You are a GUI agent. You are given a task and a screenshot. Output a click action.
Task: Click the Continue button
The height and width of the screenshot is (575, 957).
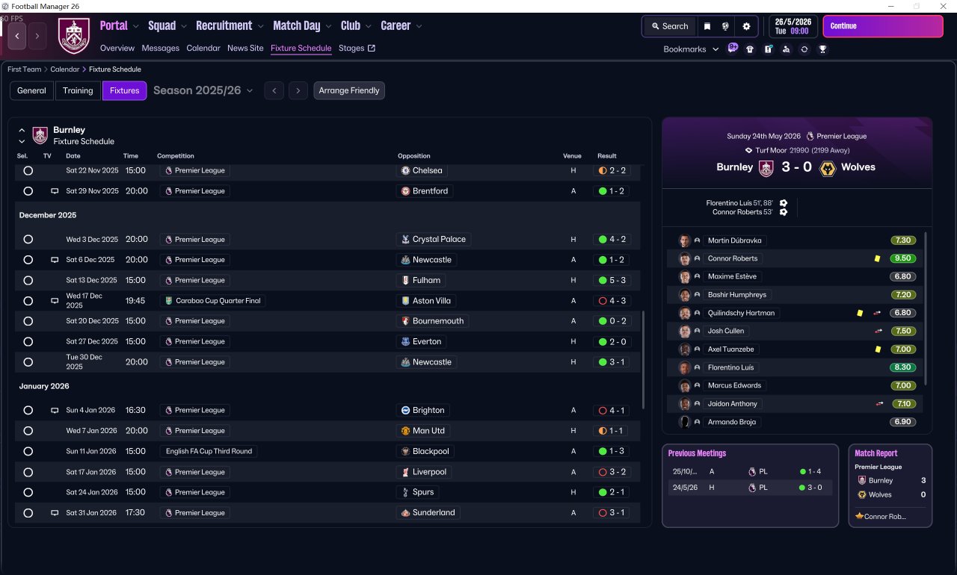click(x=883, y=26)
